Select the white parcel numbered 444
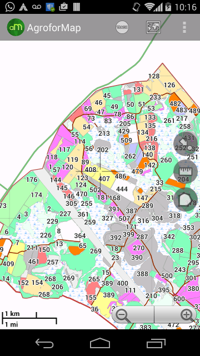 point(122,189)
